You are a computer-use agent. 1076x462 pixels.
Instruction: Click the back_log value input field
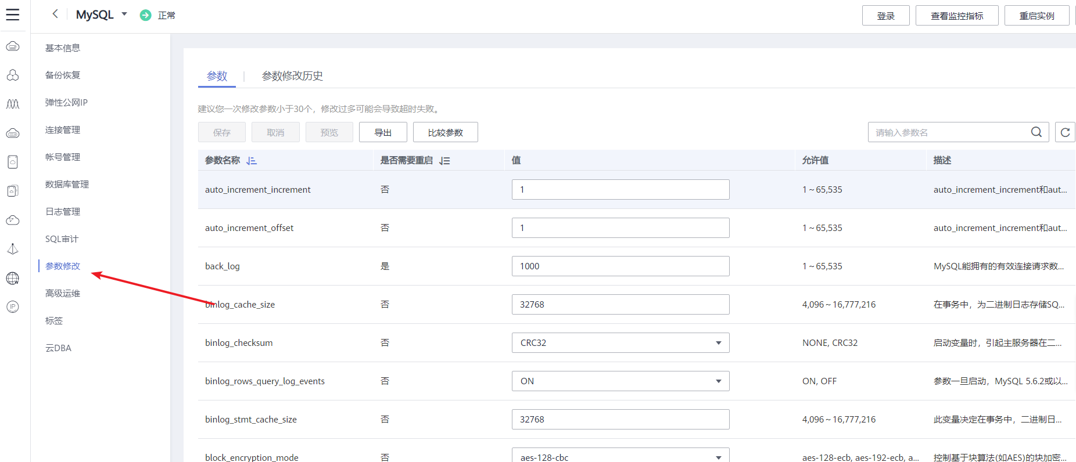point(620,266)
